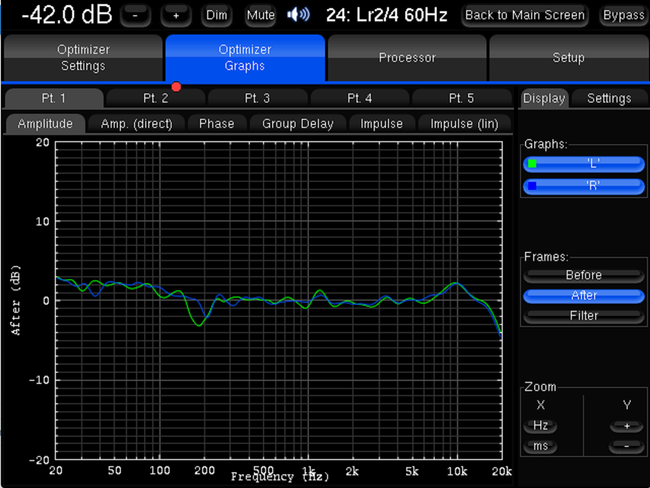This screenshot has width=650, height=488.
Task: Select the Display side tab
Action: (544, 99)
